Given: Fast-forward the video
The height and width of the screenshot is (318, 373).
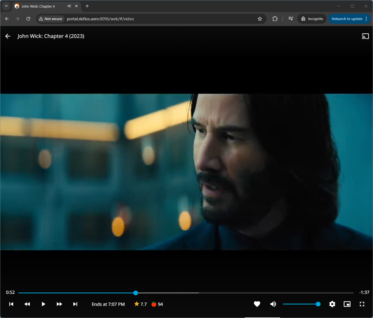Looking at the screenshot, I should pos(59,304).
